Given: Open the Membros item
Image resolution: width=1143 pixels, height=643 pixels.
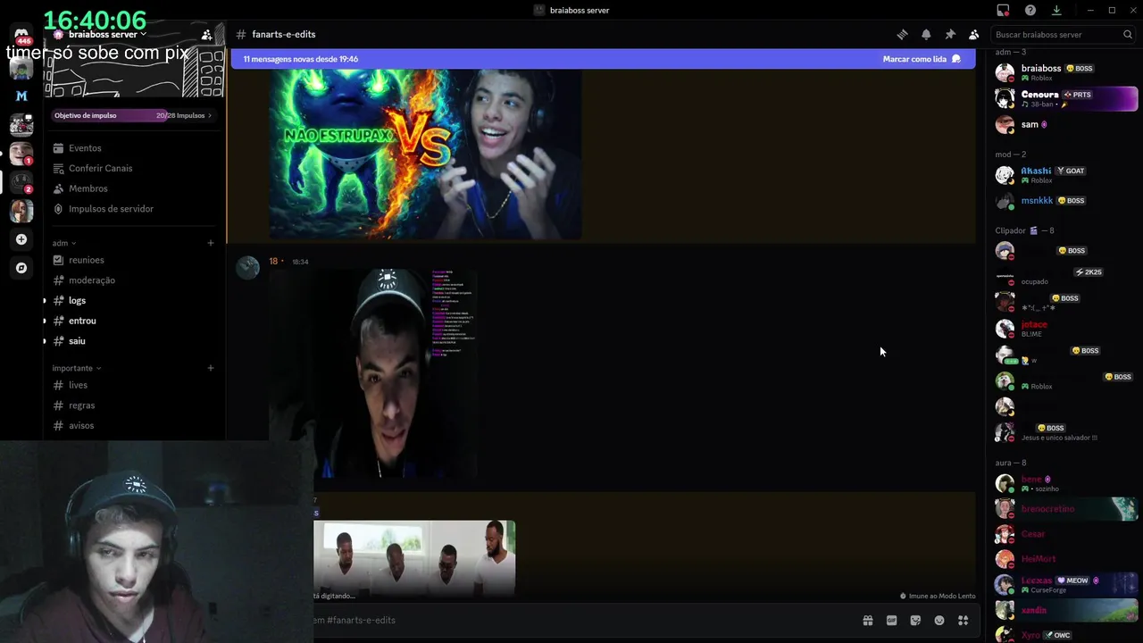Looking at the screenshot, I should (x=134, y=188).
